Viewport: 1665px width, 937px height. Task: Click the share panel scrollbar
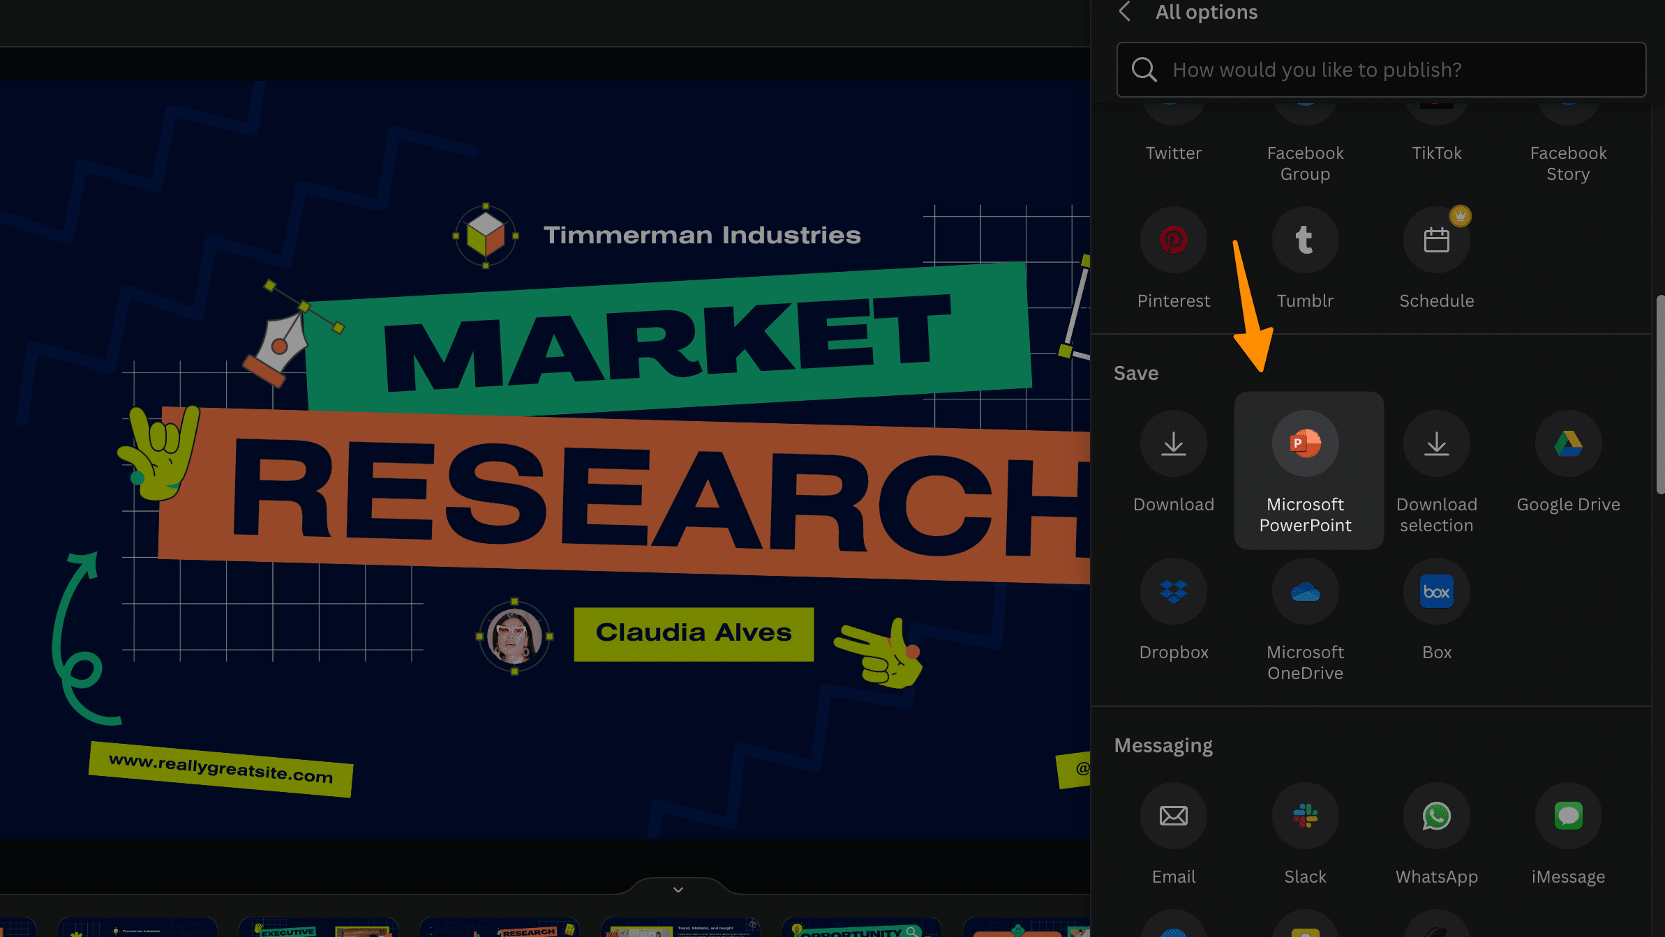(1659, 394)
